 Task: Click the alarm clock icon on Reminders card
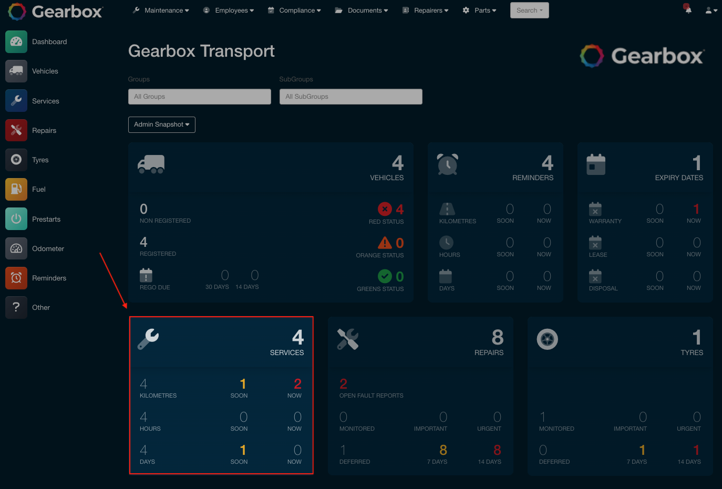point(448,164)
